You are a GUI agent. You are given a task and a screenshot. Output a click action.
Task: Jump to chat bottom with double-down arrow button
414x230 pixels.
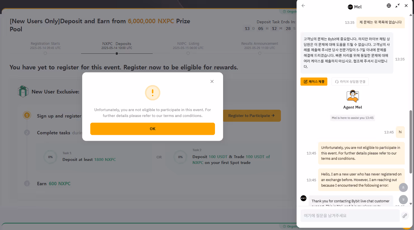(403, 200)
